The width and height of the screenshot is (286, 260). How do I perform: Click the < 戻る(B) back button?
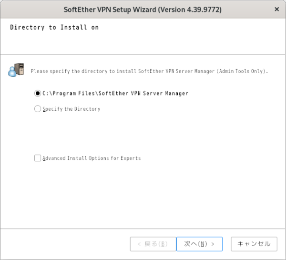pyautogui.click(x=153, y=244)
